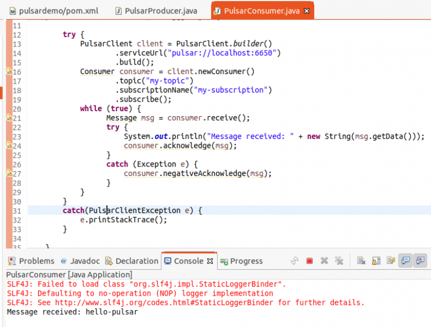Click the Relaunch icon in Console toolbar
The height and width of the screenshot is (327, 431).
295,261
